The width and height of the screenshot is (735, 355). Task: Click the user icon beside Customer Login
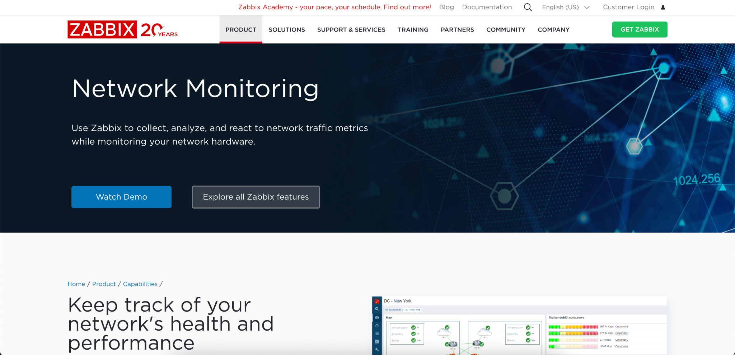pos(663,7)
